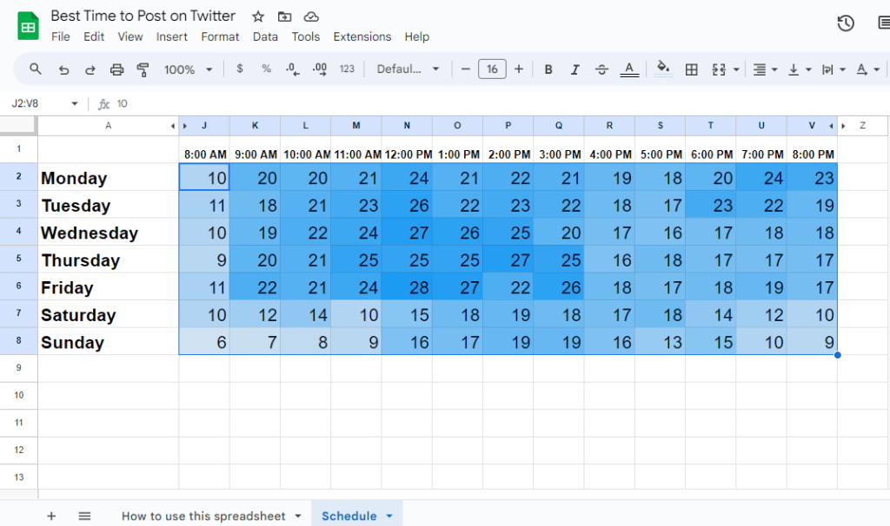This screenshot has height=526, width=890.
Task: Toggle bold formatting
Action: coord(548,69)
